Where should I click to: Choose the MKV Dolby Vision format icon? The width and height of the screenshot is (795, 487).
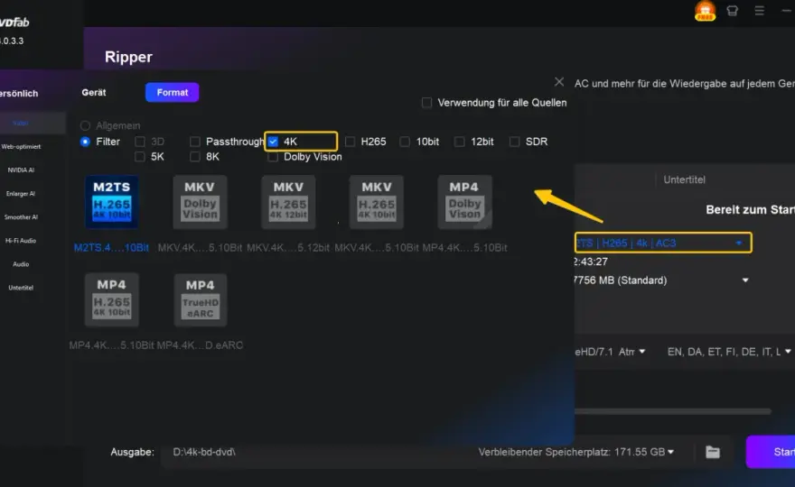tap(200, 201)
